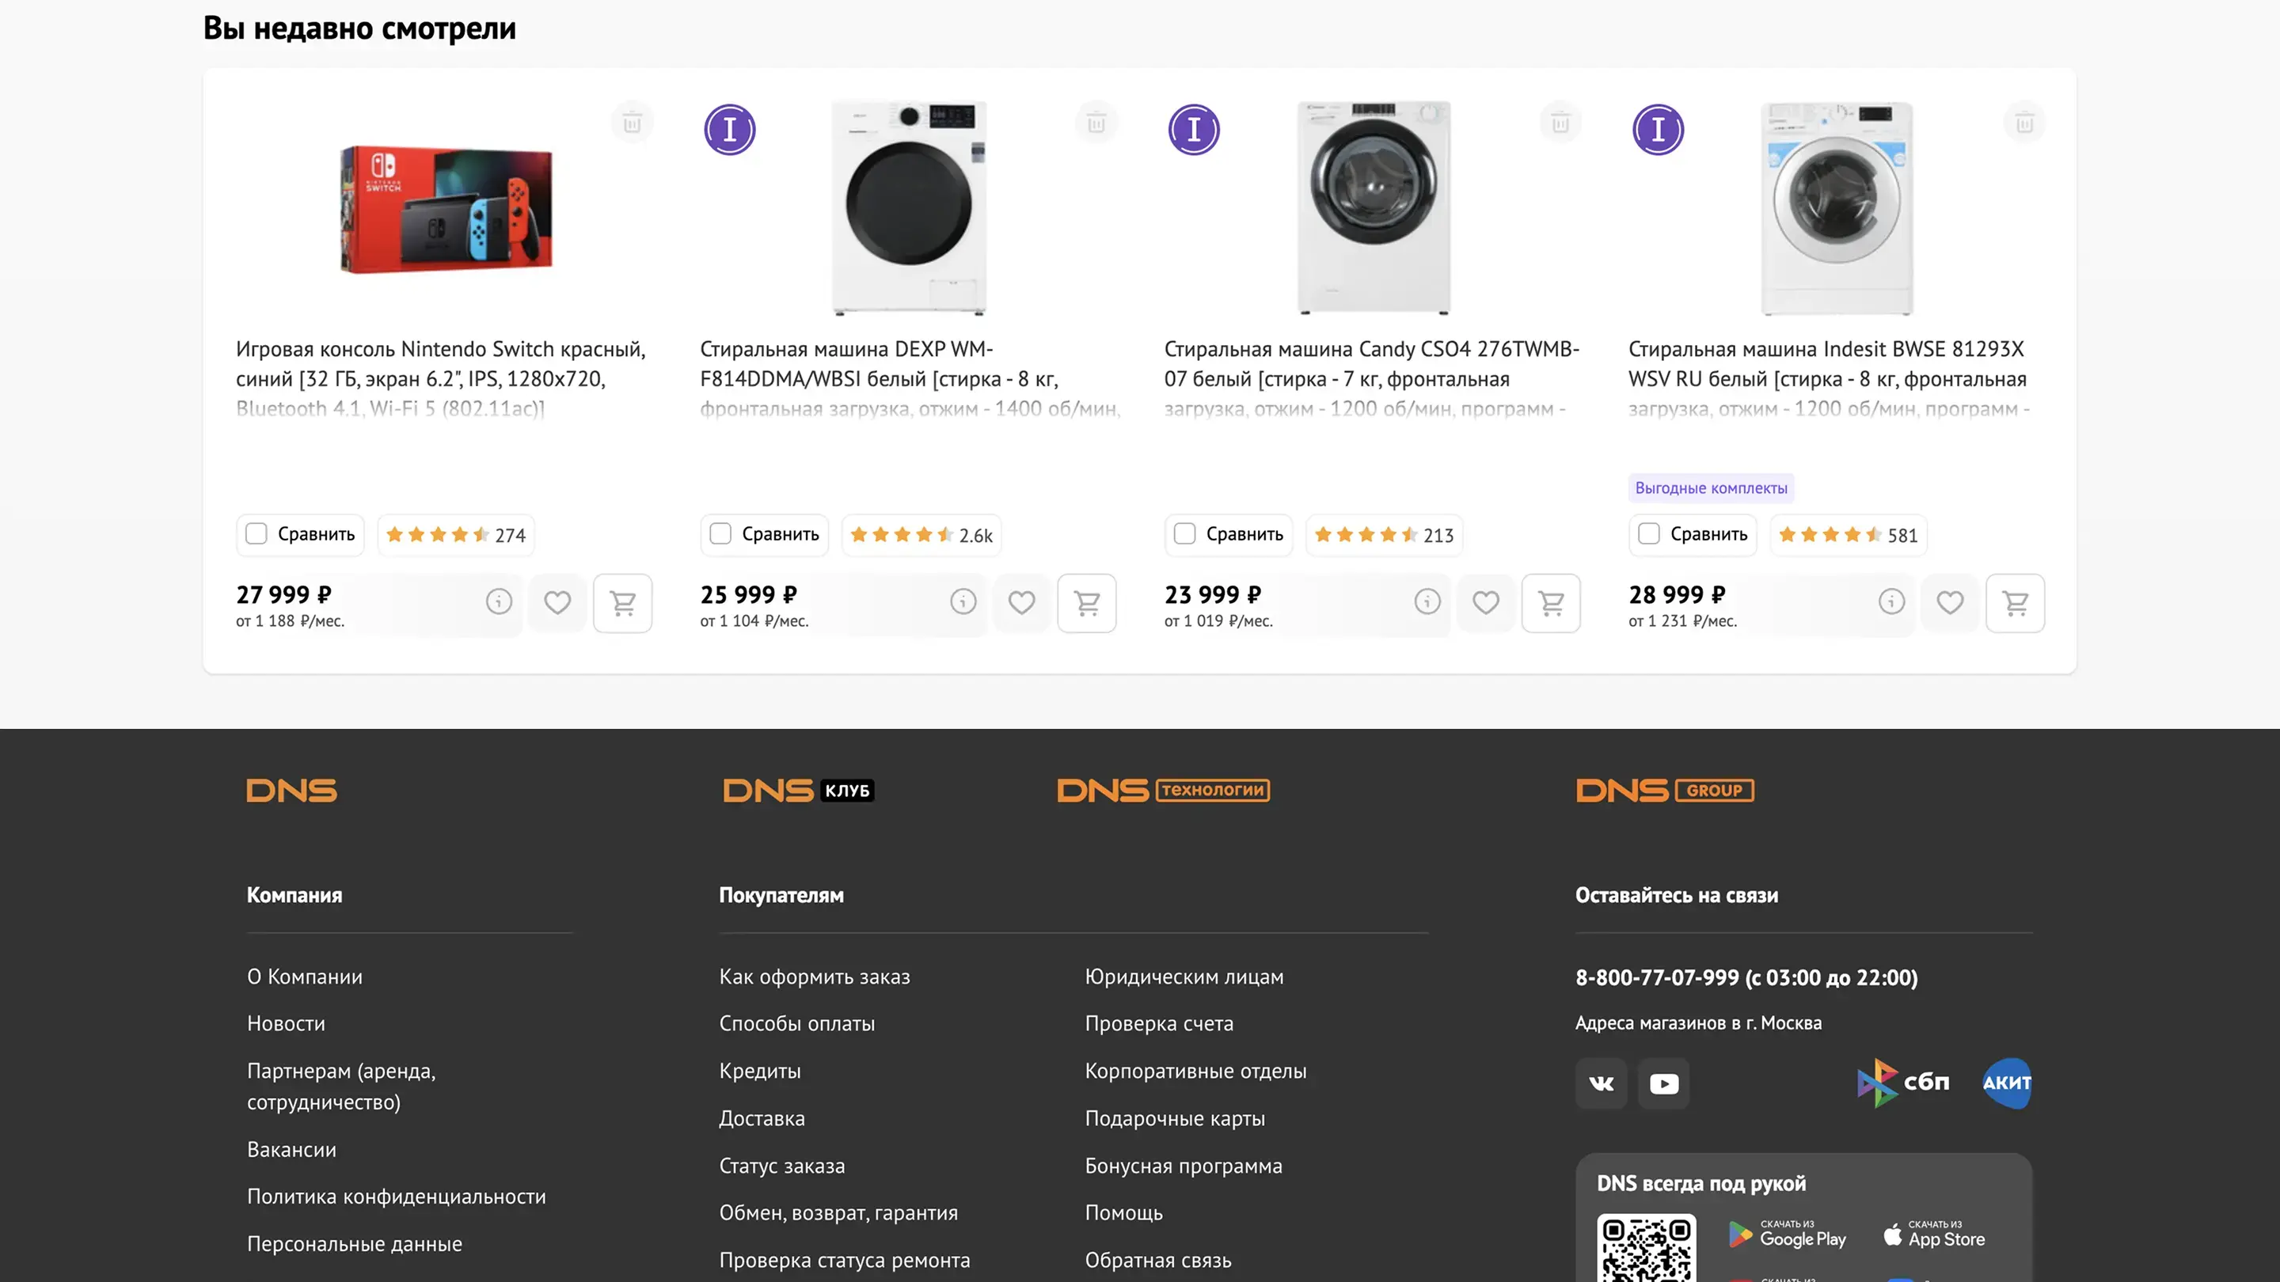The height and width of the screenshot is (1282, 2280).
Task: Open DNS VK social page
Action: (1601, 1084)
